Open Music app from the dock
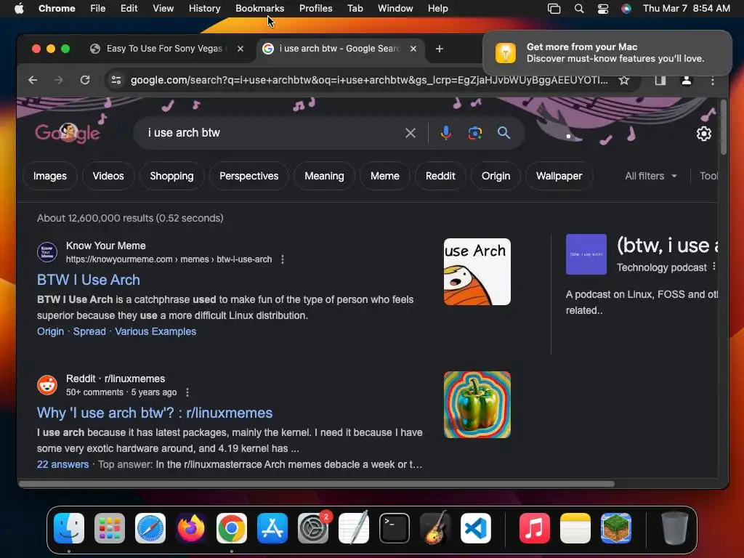The width and height of the screenshot is (744, 558). 534,528
